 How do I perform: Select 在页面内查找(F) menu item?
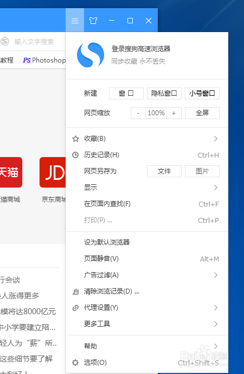tap(147, 204)
